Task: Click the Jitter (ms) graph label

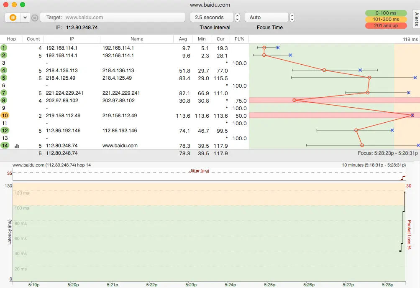Action: (x=199, y=171)
